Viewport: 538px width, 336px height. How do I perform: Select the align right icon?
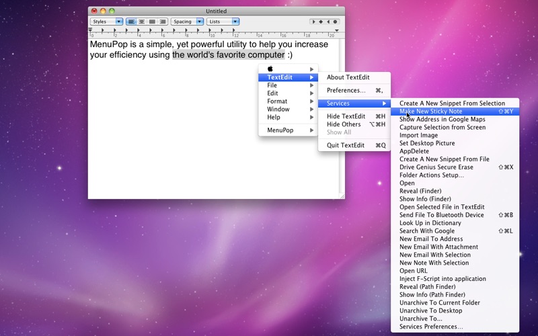163,22
